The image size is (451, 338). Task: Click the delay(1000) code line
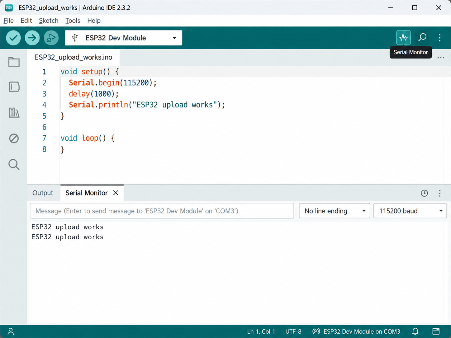(x=93, y=94)
